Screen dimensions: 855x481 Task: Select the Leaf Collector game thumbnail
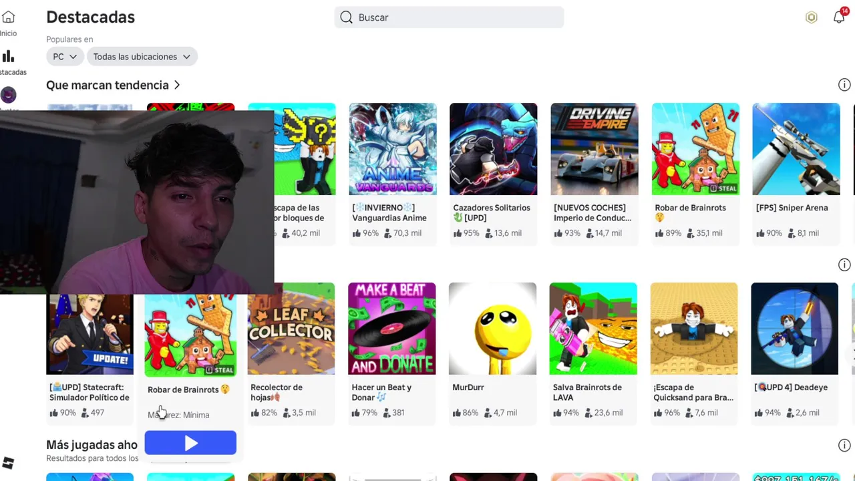click(291, 329)
